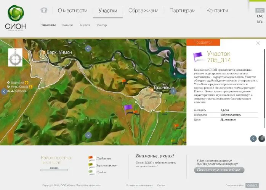The image size is (266, 190).
Task: Open the Условия использования link
Action: coord(139,185)
